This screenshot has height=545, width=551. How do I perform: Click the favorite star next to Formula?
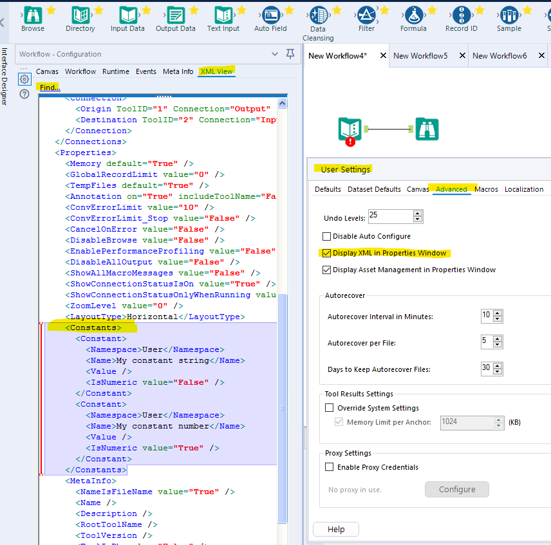(432, 10)
